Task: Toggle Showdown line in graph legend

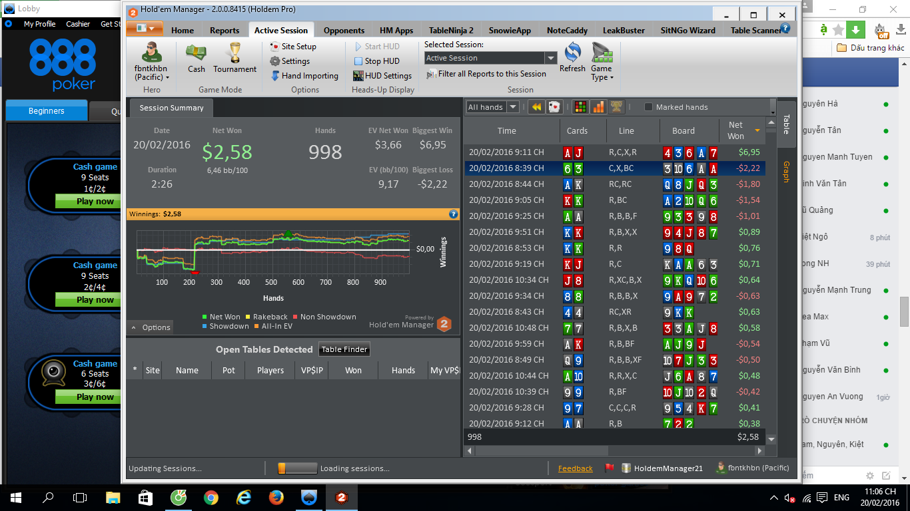Action: click(225, 327)
